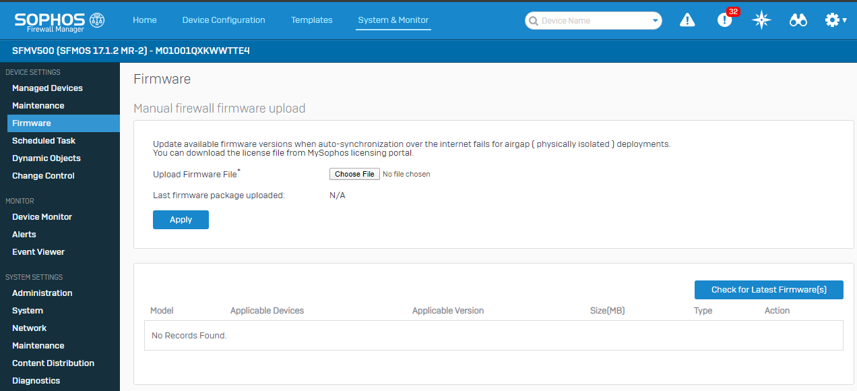Open Event Viewer in sidebar
Screen dimensions: 857x391
pyautogui.click(x=38, y=252)
